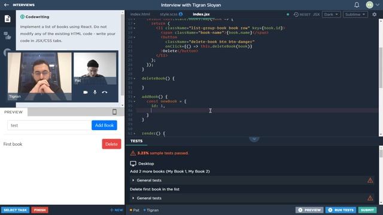Click warning icon for Delete first book tests
The width and height of the screenshot is (383, 215).
[x=370, y=198]
